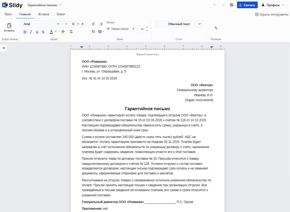Open the Профиль menu
The height and width of the screenshot is (212, 290).
273,5
